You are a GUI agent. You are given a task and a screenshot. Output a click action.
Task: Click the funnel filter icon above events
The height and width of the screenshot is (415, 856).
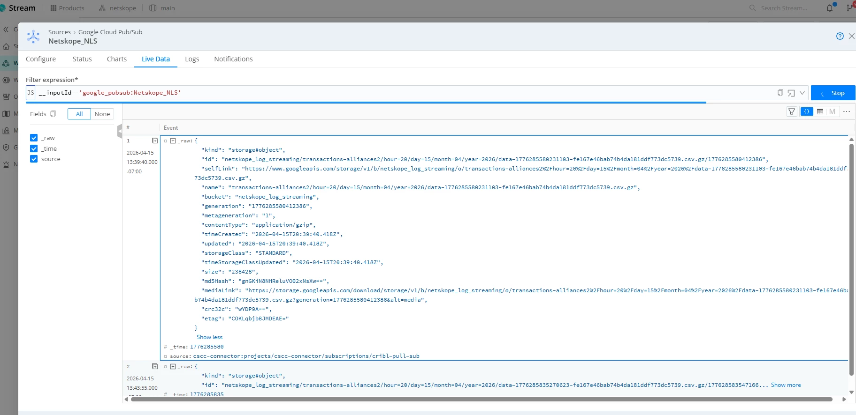pyautogui.click(x=792, y=111)
